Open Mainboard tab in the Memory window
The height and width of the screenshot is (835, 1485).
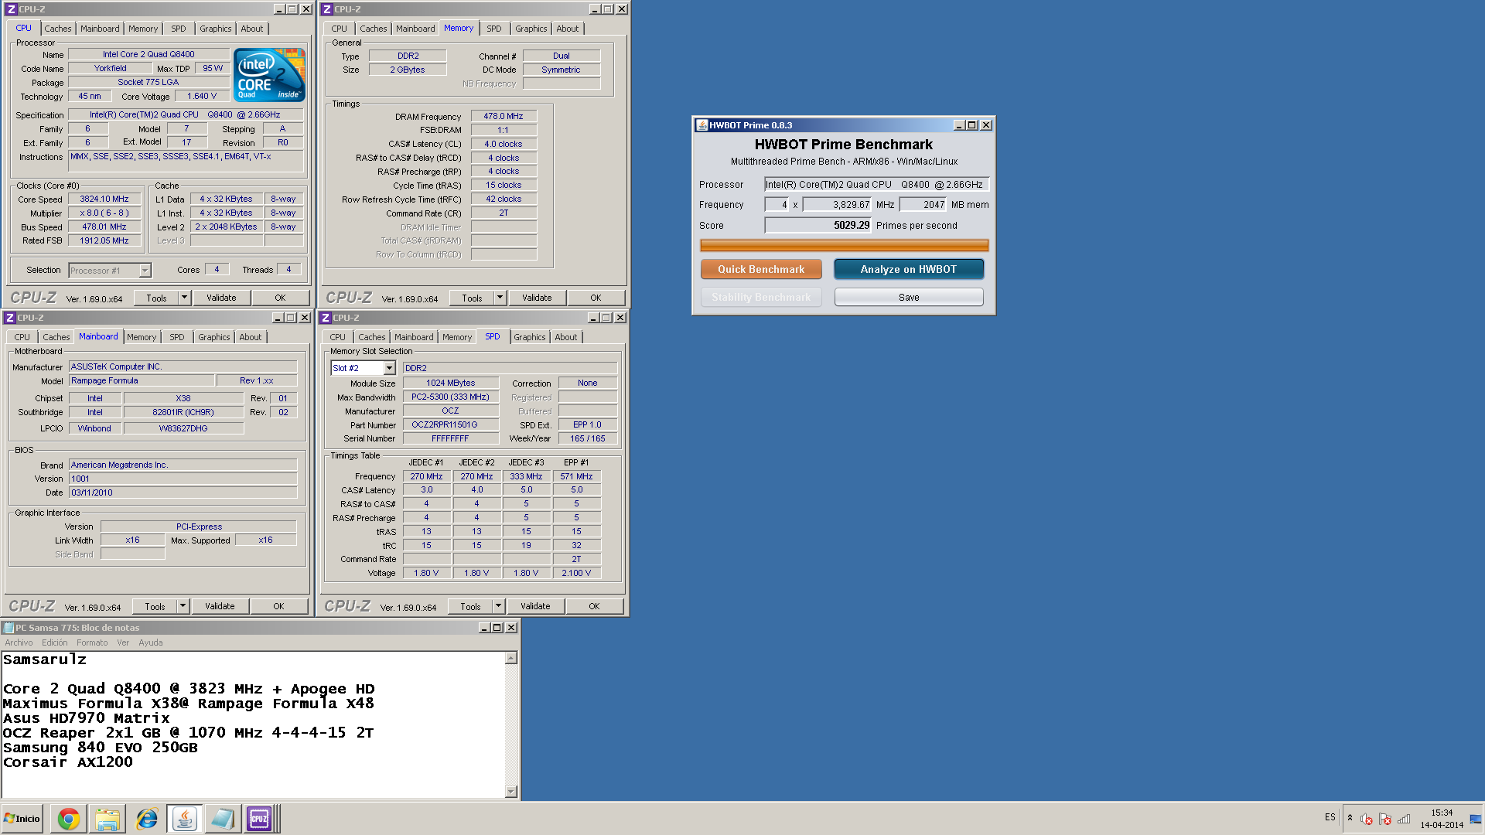pos(415,29)
